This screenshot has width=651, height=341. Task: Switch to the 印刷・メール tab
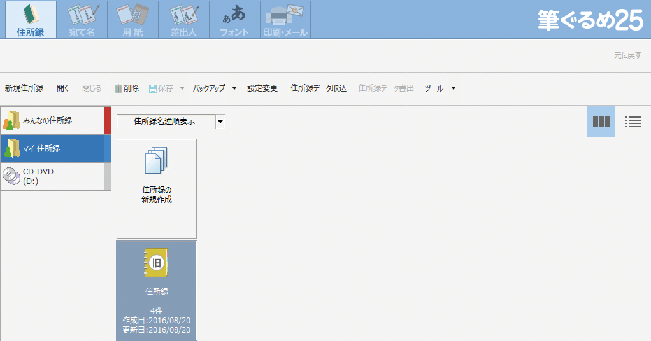285,20
